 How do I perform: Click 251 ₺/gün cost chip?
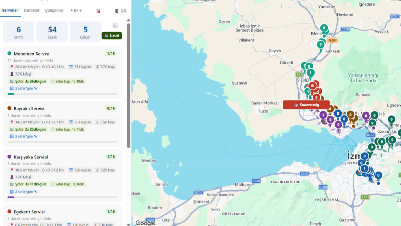coord(80,122)
